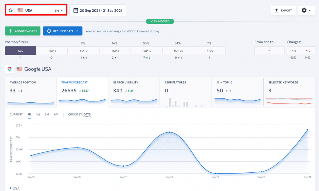The width and height of the screenshot is (319, 191).
Task: Select the TOP 1 position filter
Action: pos(52,51)
